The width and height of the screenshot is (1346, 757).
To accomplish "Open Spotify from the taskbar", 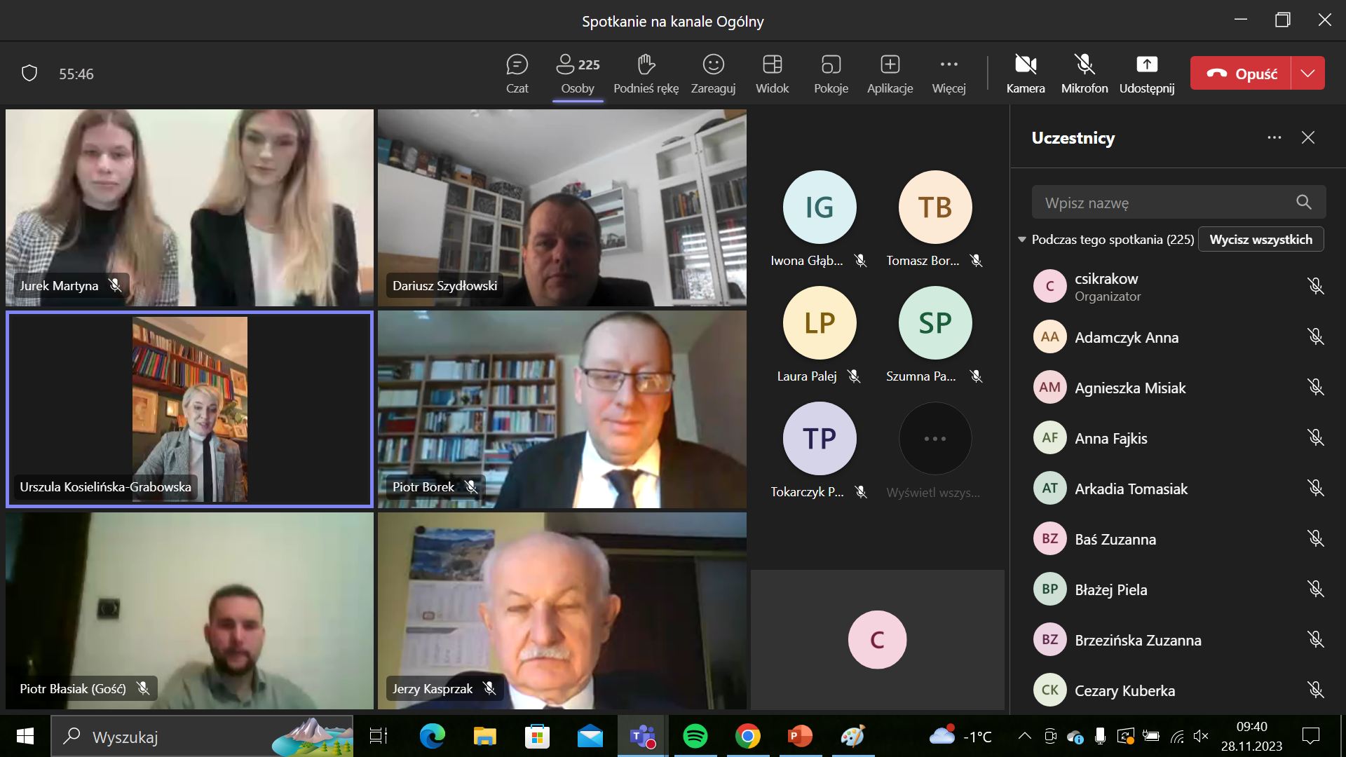I will tap(695, 737).
